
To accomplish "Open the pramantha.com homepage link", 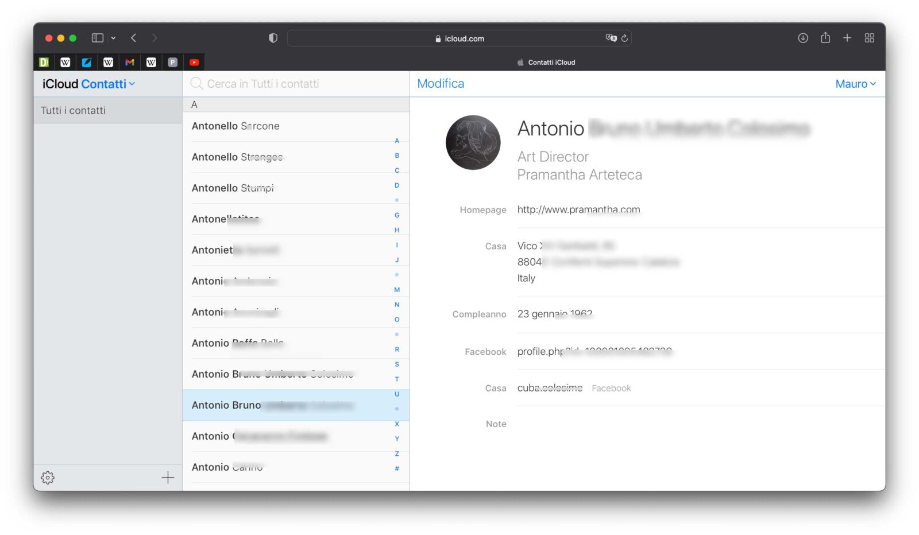I will point(578,210).
